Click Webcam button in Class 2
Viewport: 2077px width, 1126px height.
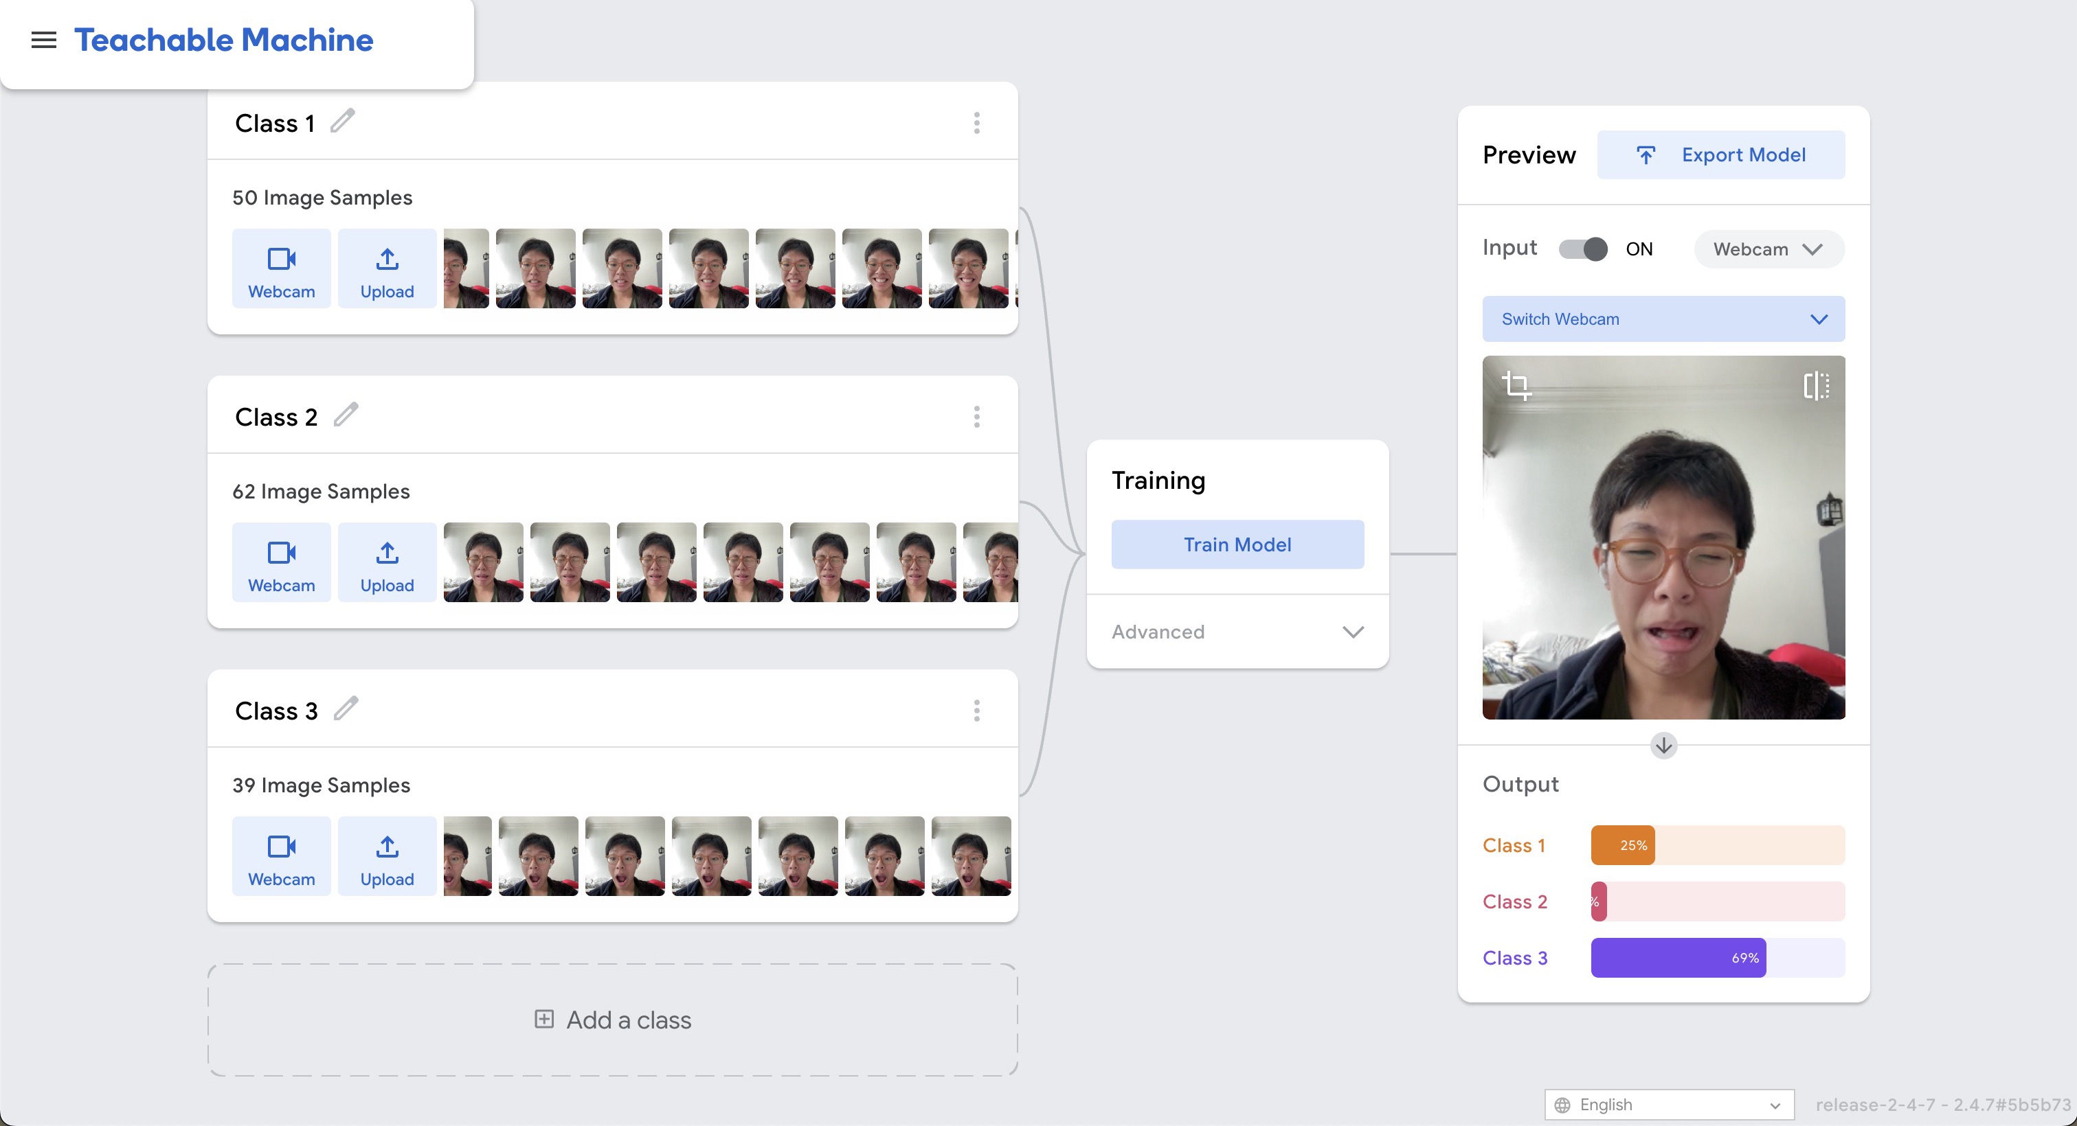[x=282, y=562]
